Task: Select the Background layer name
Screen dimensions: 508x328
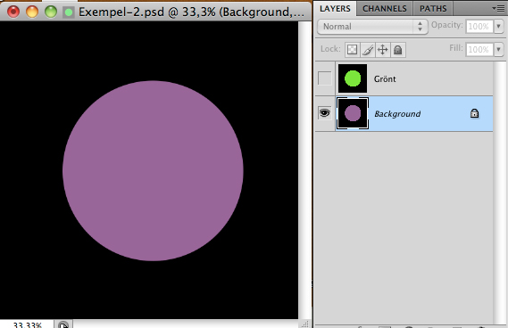Action: pyautogui.click(x=397, y=114)
